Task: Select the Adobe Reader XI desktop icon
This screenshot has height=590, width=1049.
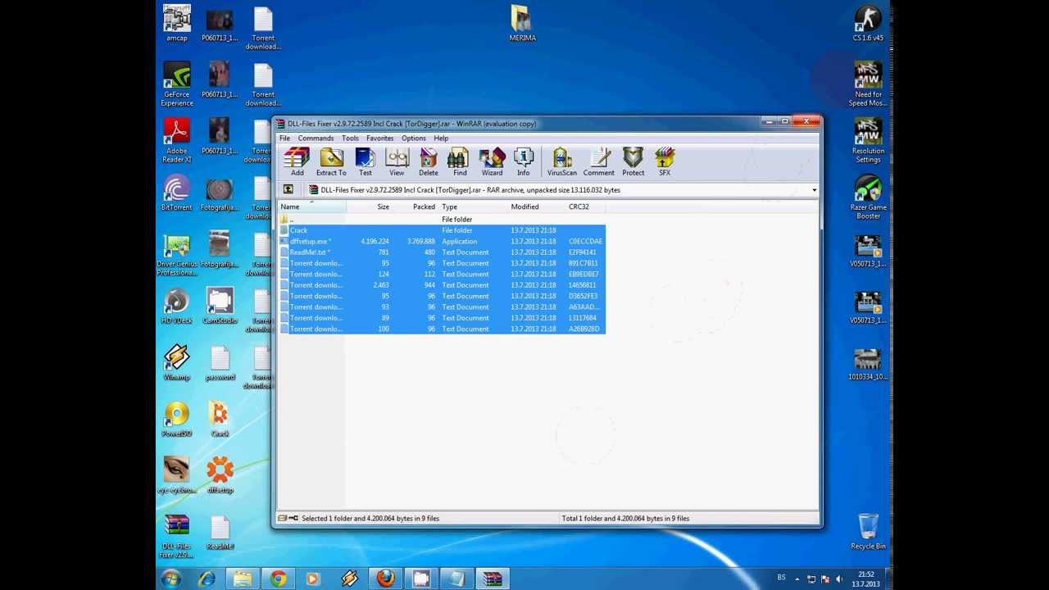Action: (x=177, y=141)
